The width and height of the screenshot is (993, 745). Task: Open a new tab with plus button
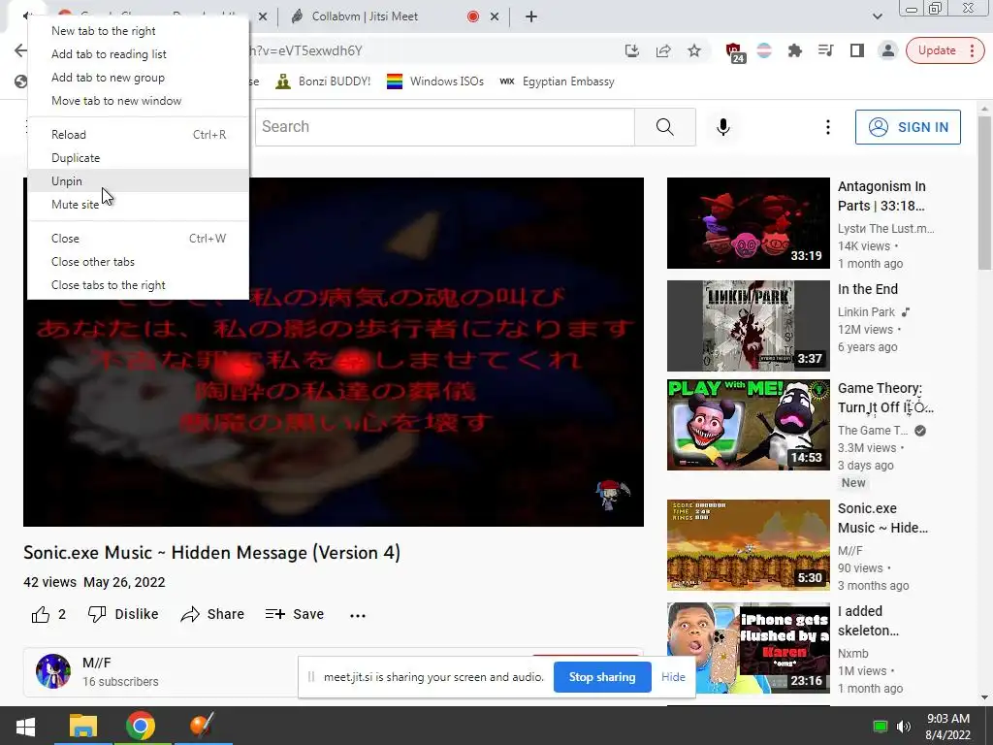tap(531, 16)
